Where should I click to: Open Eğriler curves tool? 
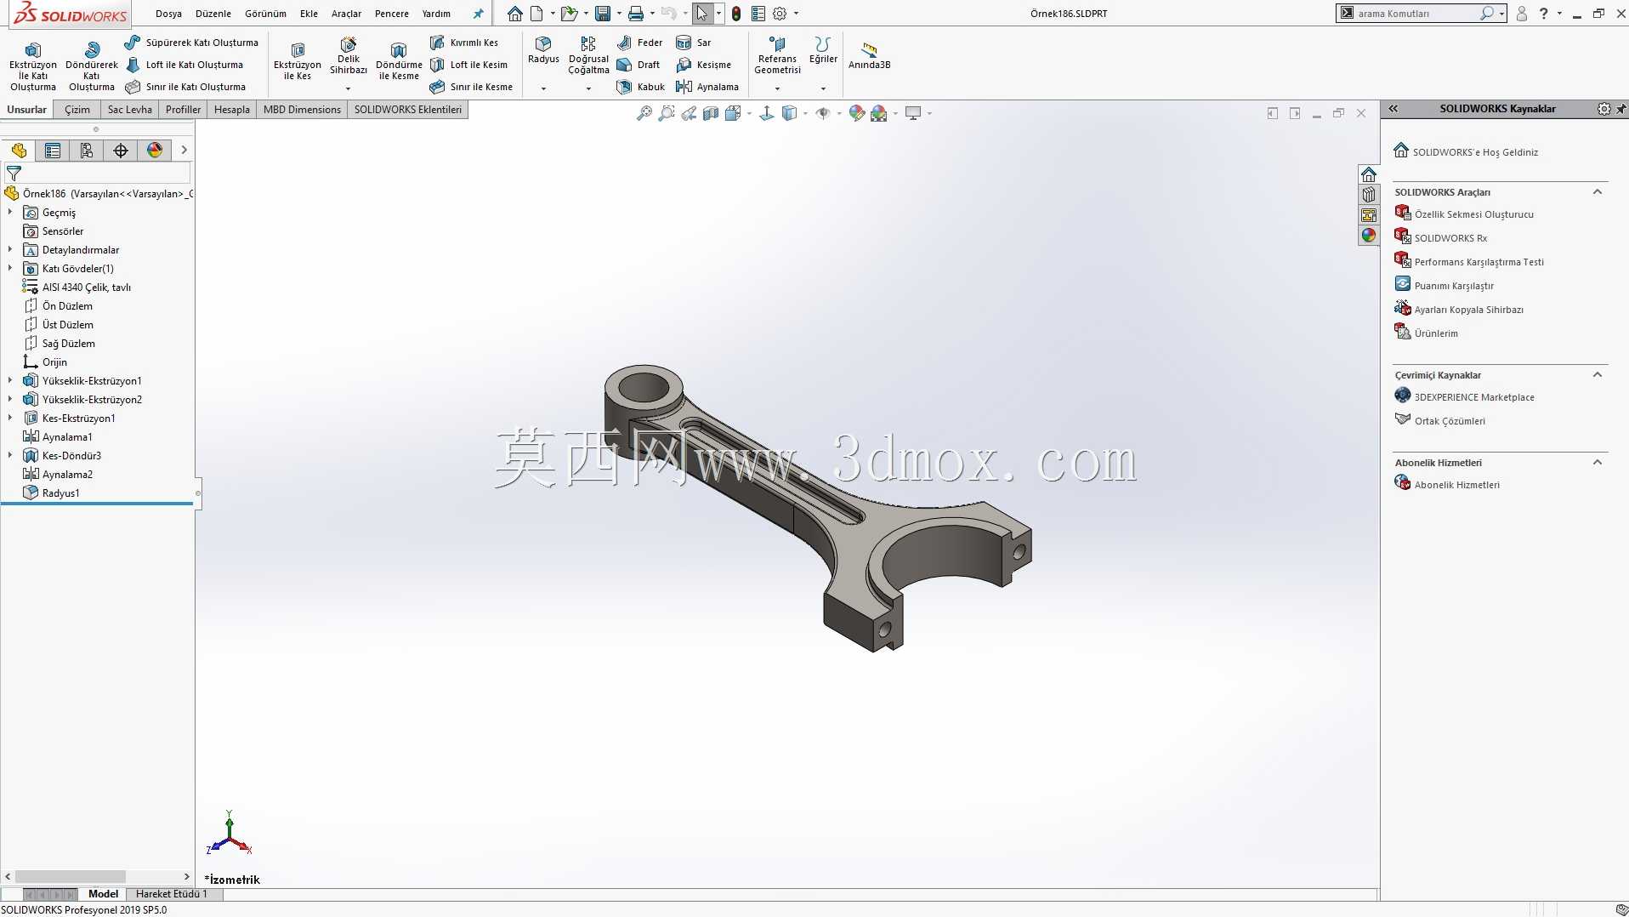click(x=822, y=50)
